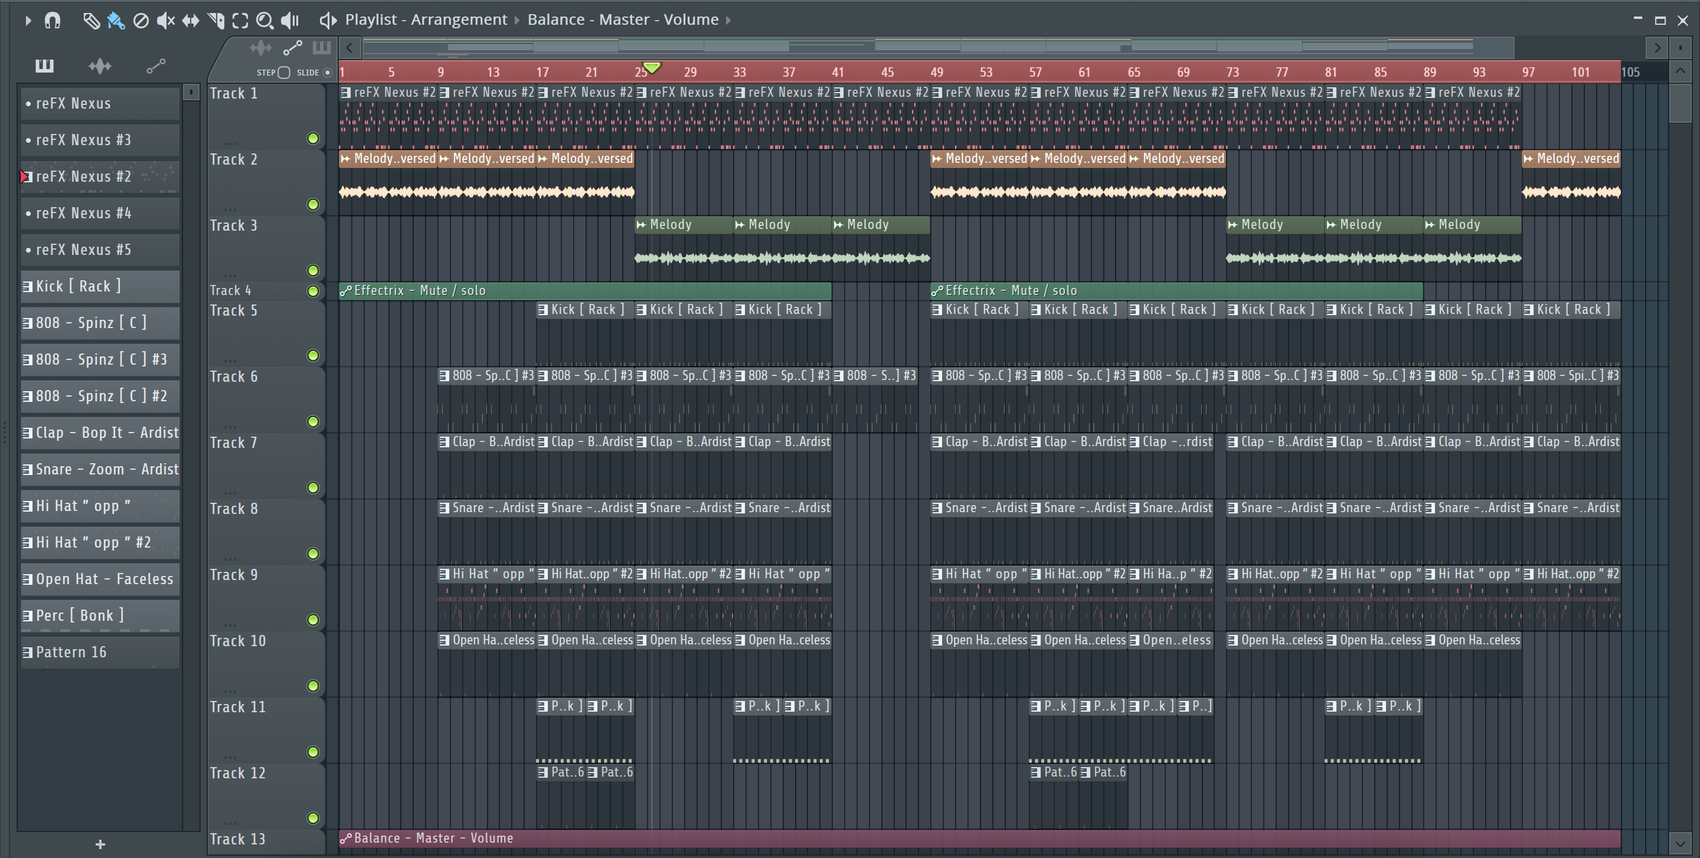Screen dimensions: 1700x858
Task: Click vertical scroll up arrow
Action: coord(1680,71)
